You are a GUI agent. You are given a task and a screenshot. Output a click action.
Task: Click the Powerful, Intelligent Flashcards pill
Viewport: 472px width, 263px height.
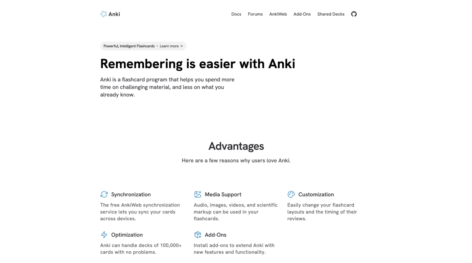click(x=129, y=46)
